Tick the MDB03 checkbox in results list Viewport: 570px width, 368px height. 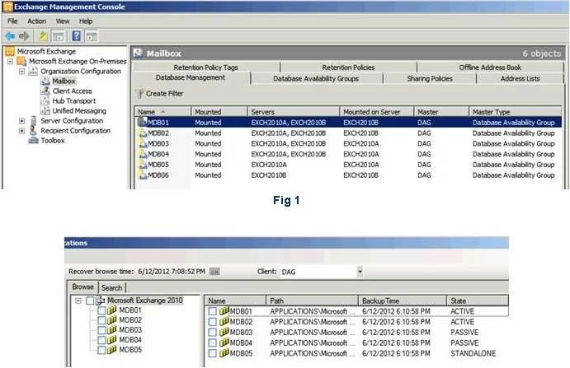click(213, 333)
